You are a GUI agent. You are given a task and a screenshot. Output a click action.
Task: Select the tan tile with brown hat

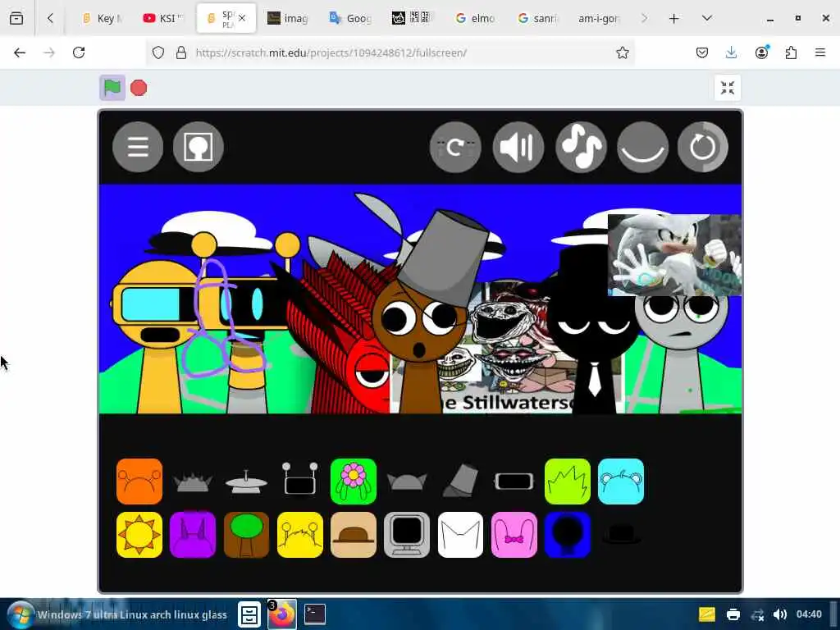[x=354, y=535]
